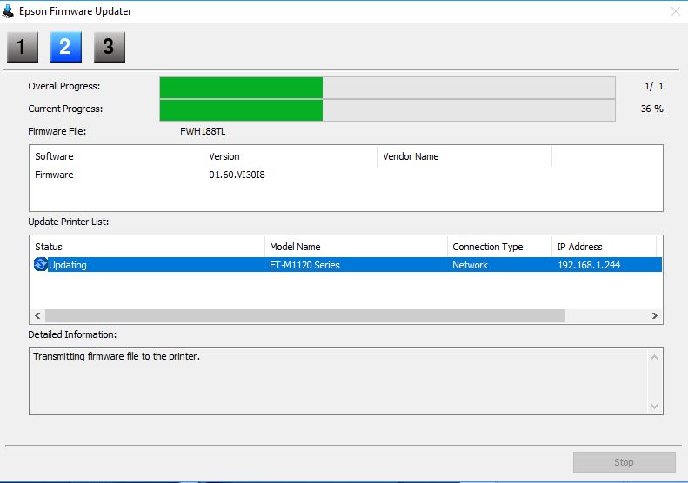This screenshot has width=688, height=483.
Task: Click the Model Name column header
Action: pyautogui.click(x=357, y=247)
